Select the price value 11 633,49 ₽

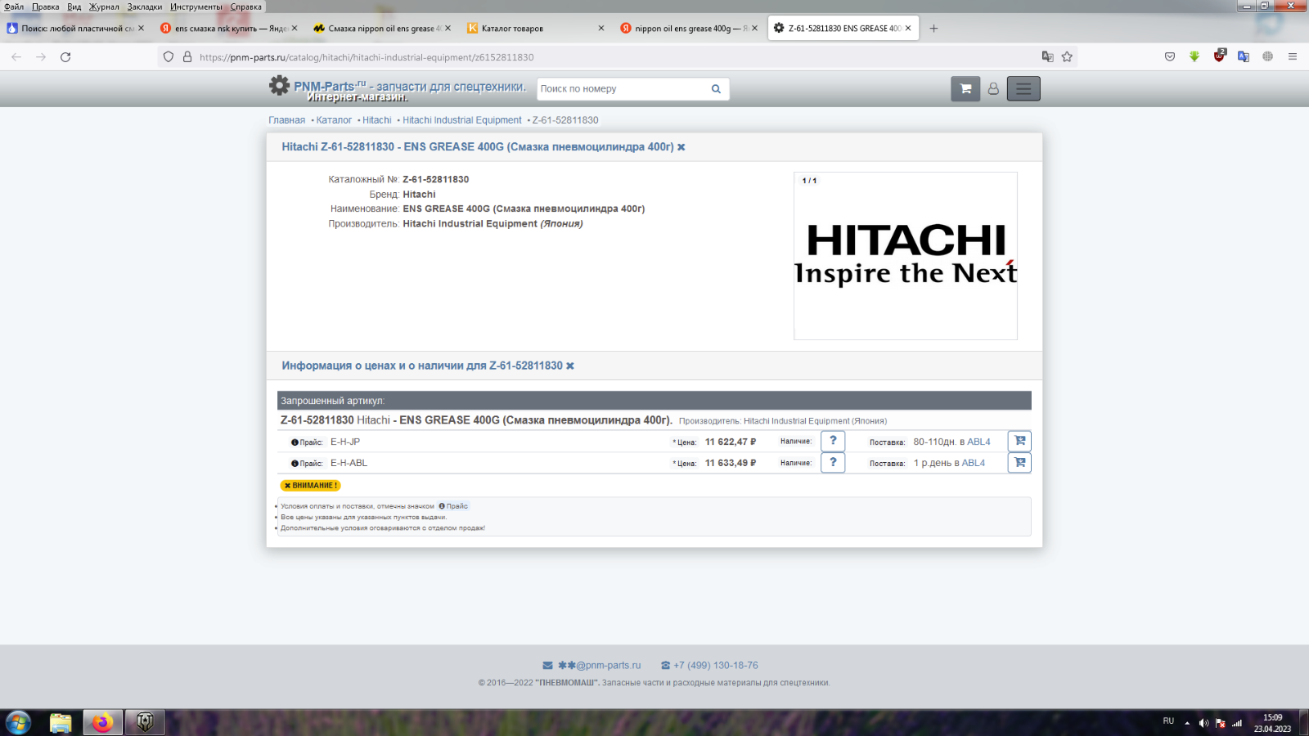pos(731,463)
